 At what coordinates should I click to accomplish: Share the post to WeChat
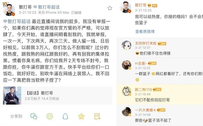34,116
